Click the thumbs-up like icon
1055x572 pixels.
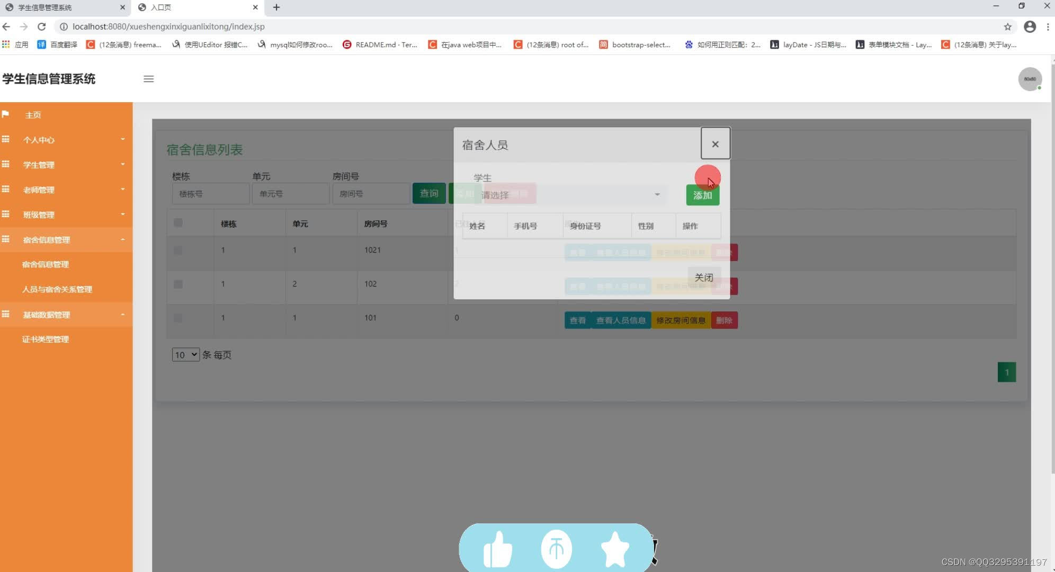(x=498, y=549)
